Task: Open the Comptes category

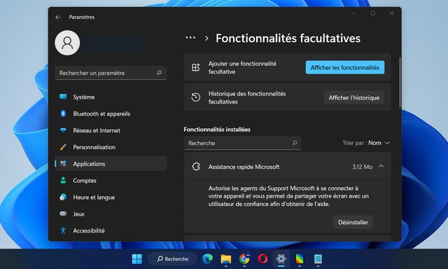Action: (x=111, y=180)
